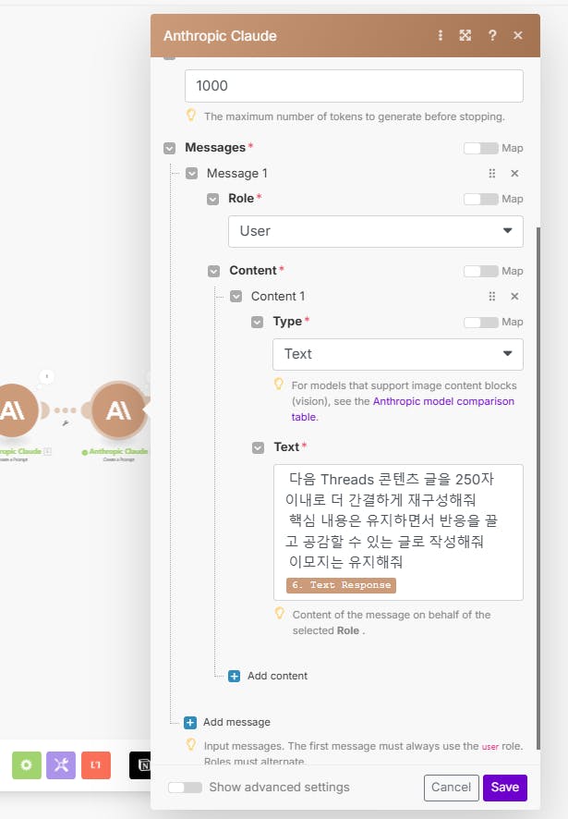Image resolution: width=568 pixels, height=819 pixels.
Task: Open the Type dropdown showing Text
Action: click(x=398, y=355)
